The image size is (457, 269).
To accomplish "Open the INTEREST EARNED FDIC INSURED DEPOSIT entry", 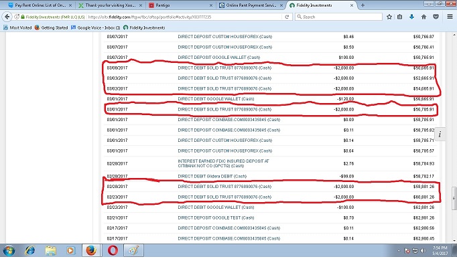I will pyautogui.click(x=224, y=163).
